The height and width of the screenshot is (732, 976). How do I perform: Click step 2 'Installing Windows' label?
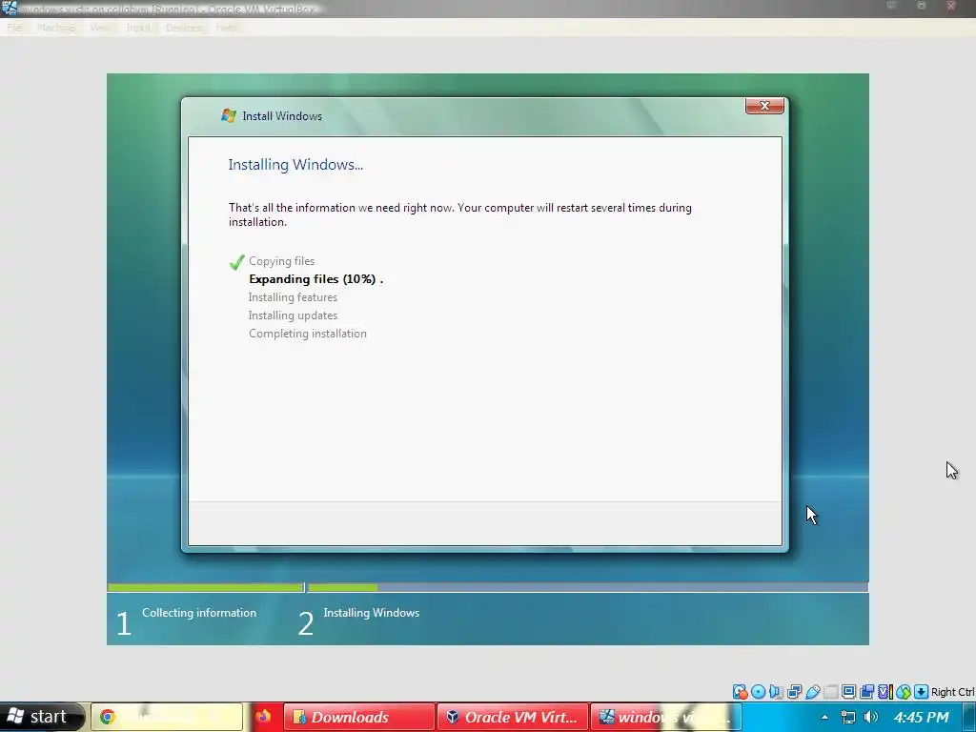coord(372,613)
